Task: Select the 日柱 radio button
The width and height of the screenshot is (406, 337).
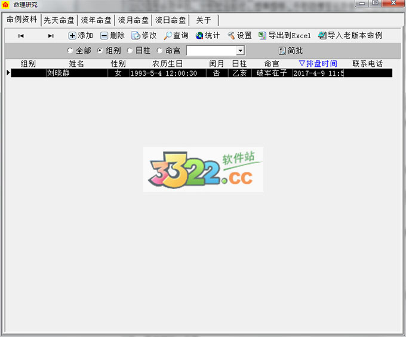Action: point(130,51)
